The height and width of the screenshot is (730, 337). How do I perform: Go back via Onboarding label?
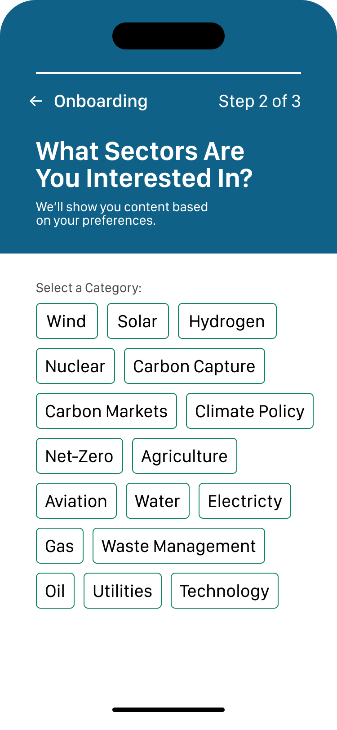(x=101, y=101)
